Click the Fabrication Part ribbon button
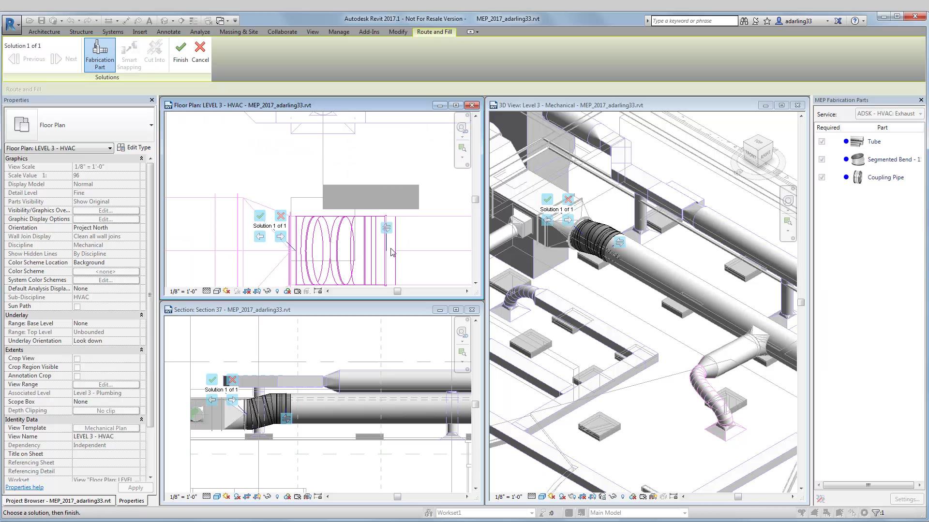 [x=100, y=55]
